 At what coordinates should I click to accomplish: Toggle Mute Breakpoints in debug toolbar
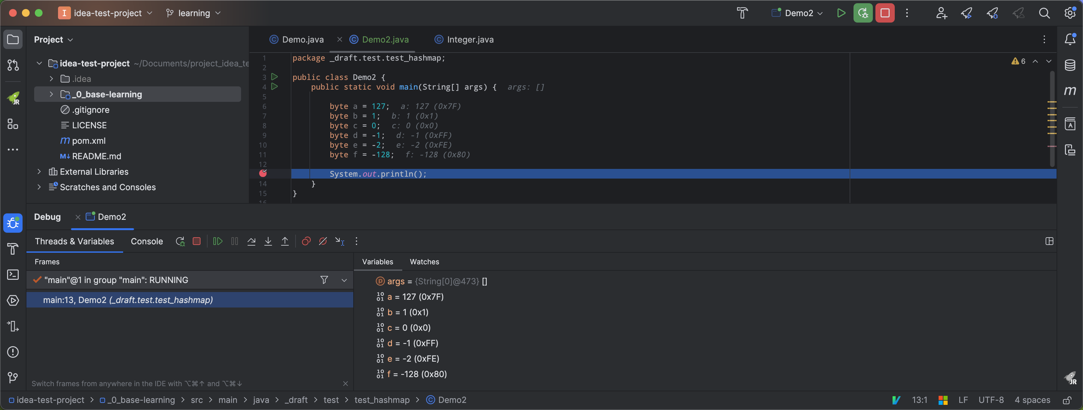[x=323, y=241]
